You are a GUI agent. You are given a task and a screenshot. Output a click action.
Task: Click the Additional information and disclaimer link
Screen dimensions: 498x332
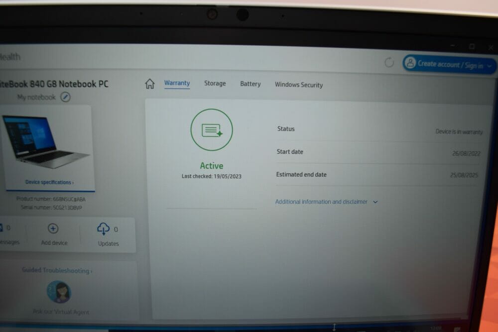pyautogui.click(x=321, y=202)
